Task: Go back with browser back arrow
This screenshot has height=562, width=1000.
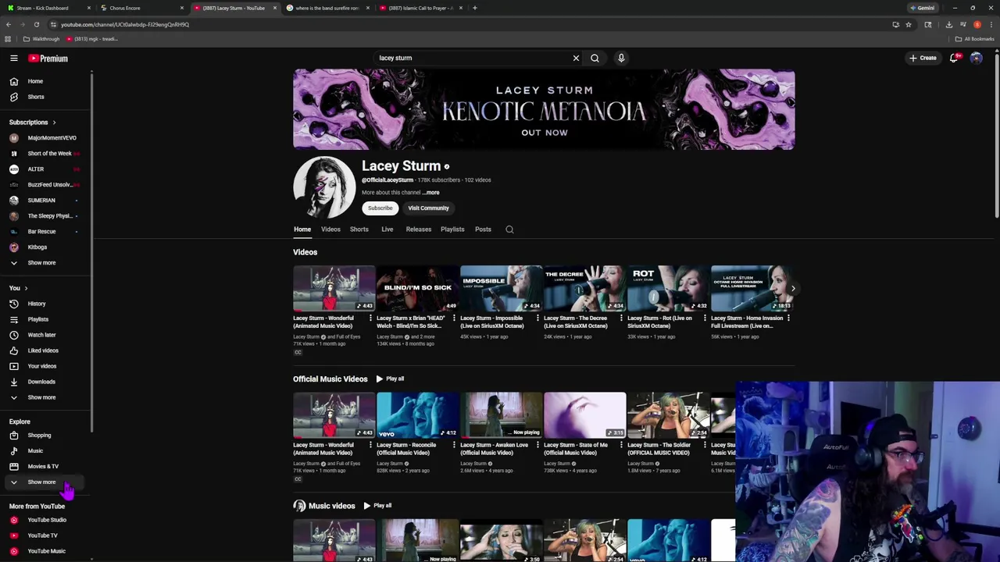Action: click(x=9, y=24)
